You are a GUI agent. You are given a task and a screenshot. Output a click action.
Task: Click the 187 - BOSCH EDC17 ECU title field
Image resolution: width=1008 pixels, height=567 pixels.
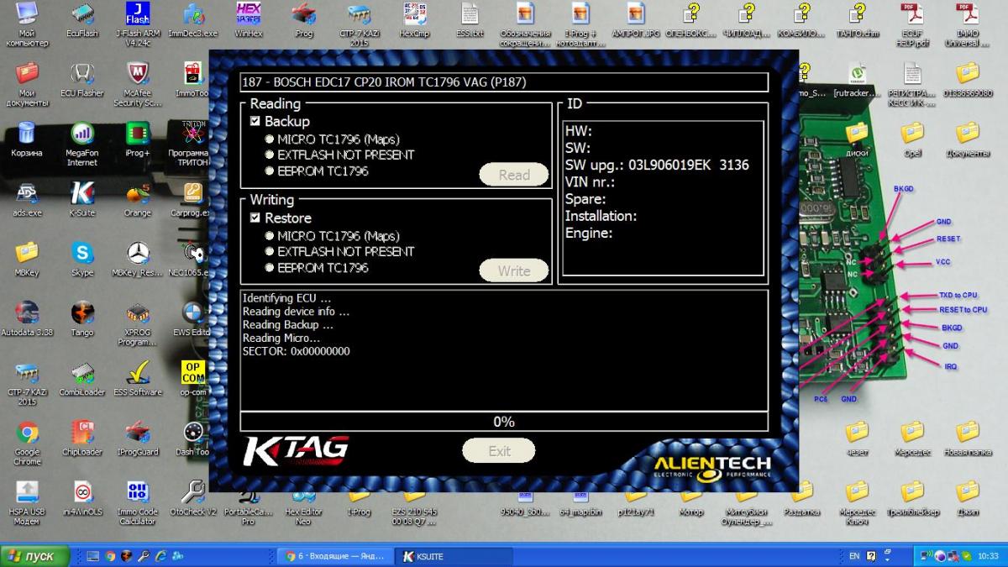(504, 81)
